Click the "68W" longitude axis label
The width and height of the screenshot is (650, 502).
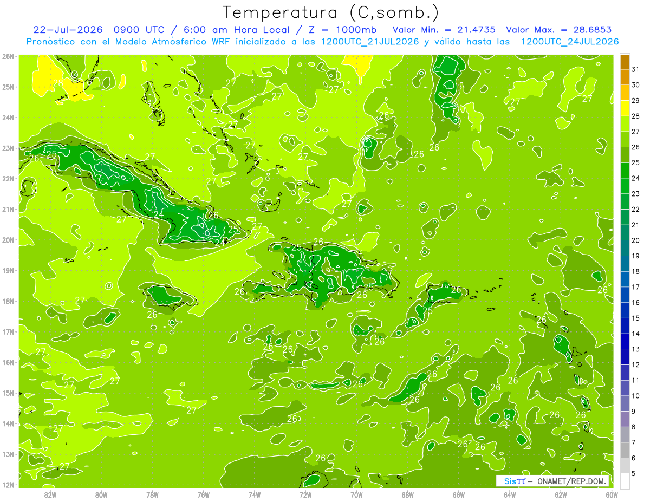[407, 494]
